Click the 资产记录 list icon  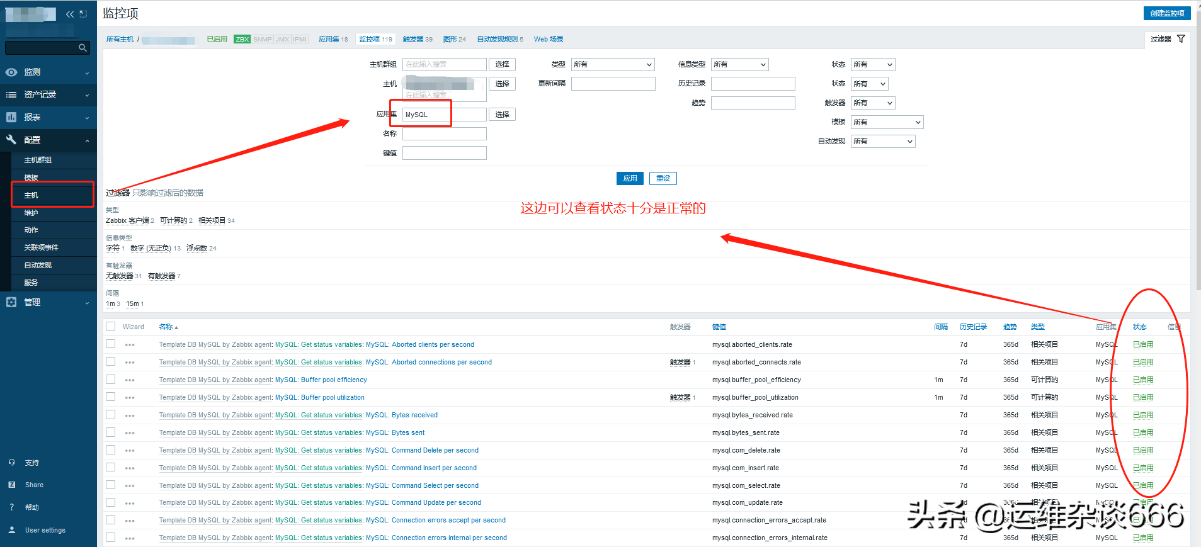11,95
